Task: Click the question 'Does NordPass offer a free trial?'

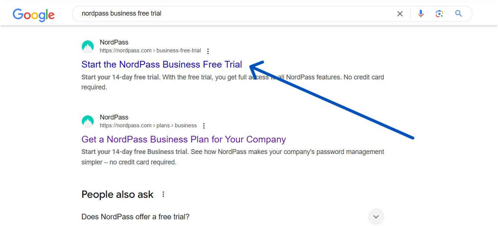Action: 135,217
